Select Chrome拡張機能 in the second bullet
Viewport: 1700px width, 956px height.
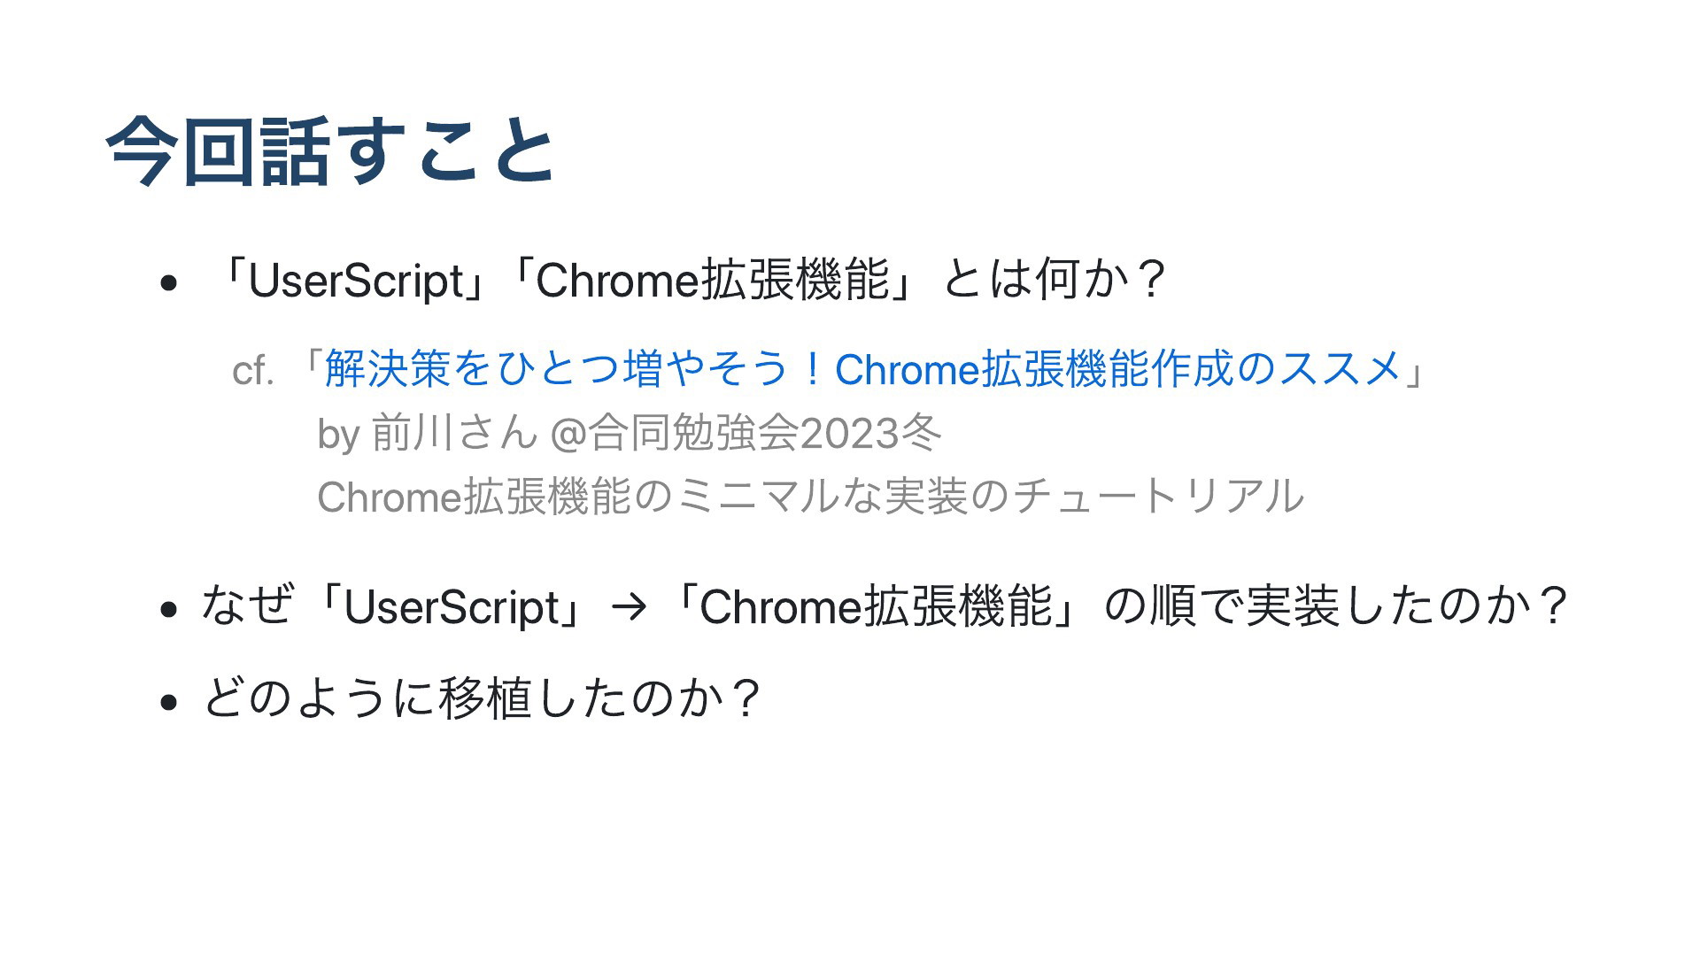[876, 607]
